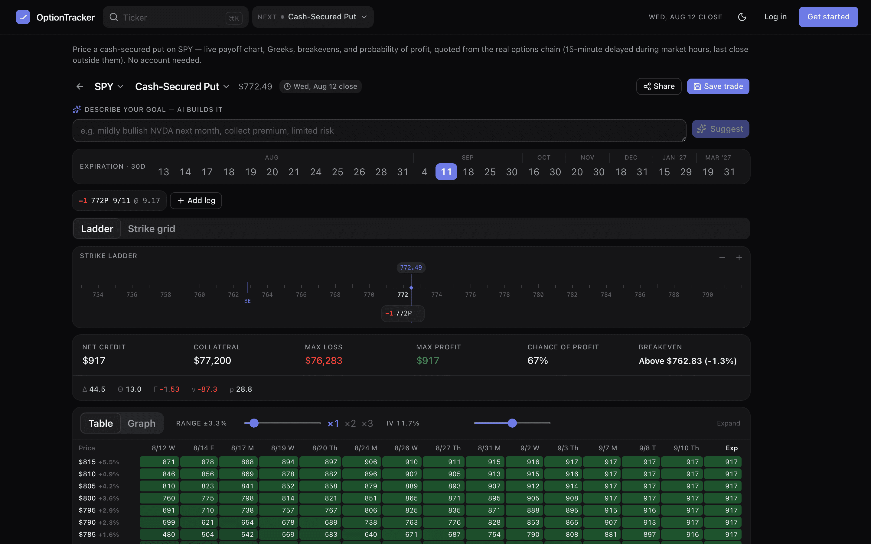Click the Log in link
871x544 pixels.
pos(775,17)
